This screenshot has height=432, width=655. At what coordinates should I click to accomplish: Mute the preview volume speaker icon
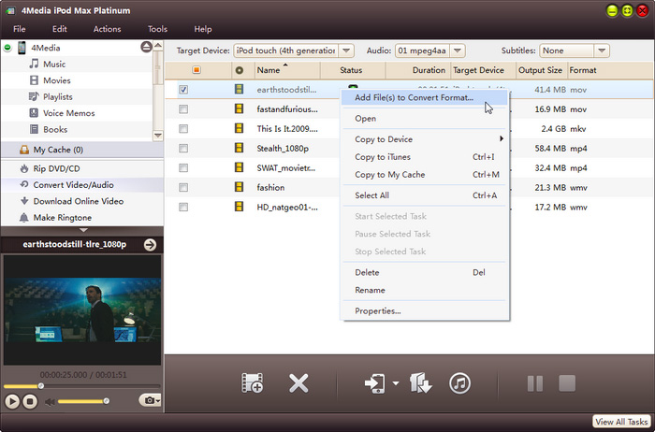click(49, 401)
